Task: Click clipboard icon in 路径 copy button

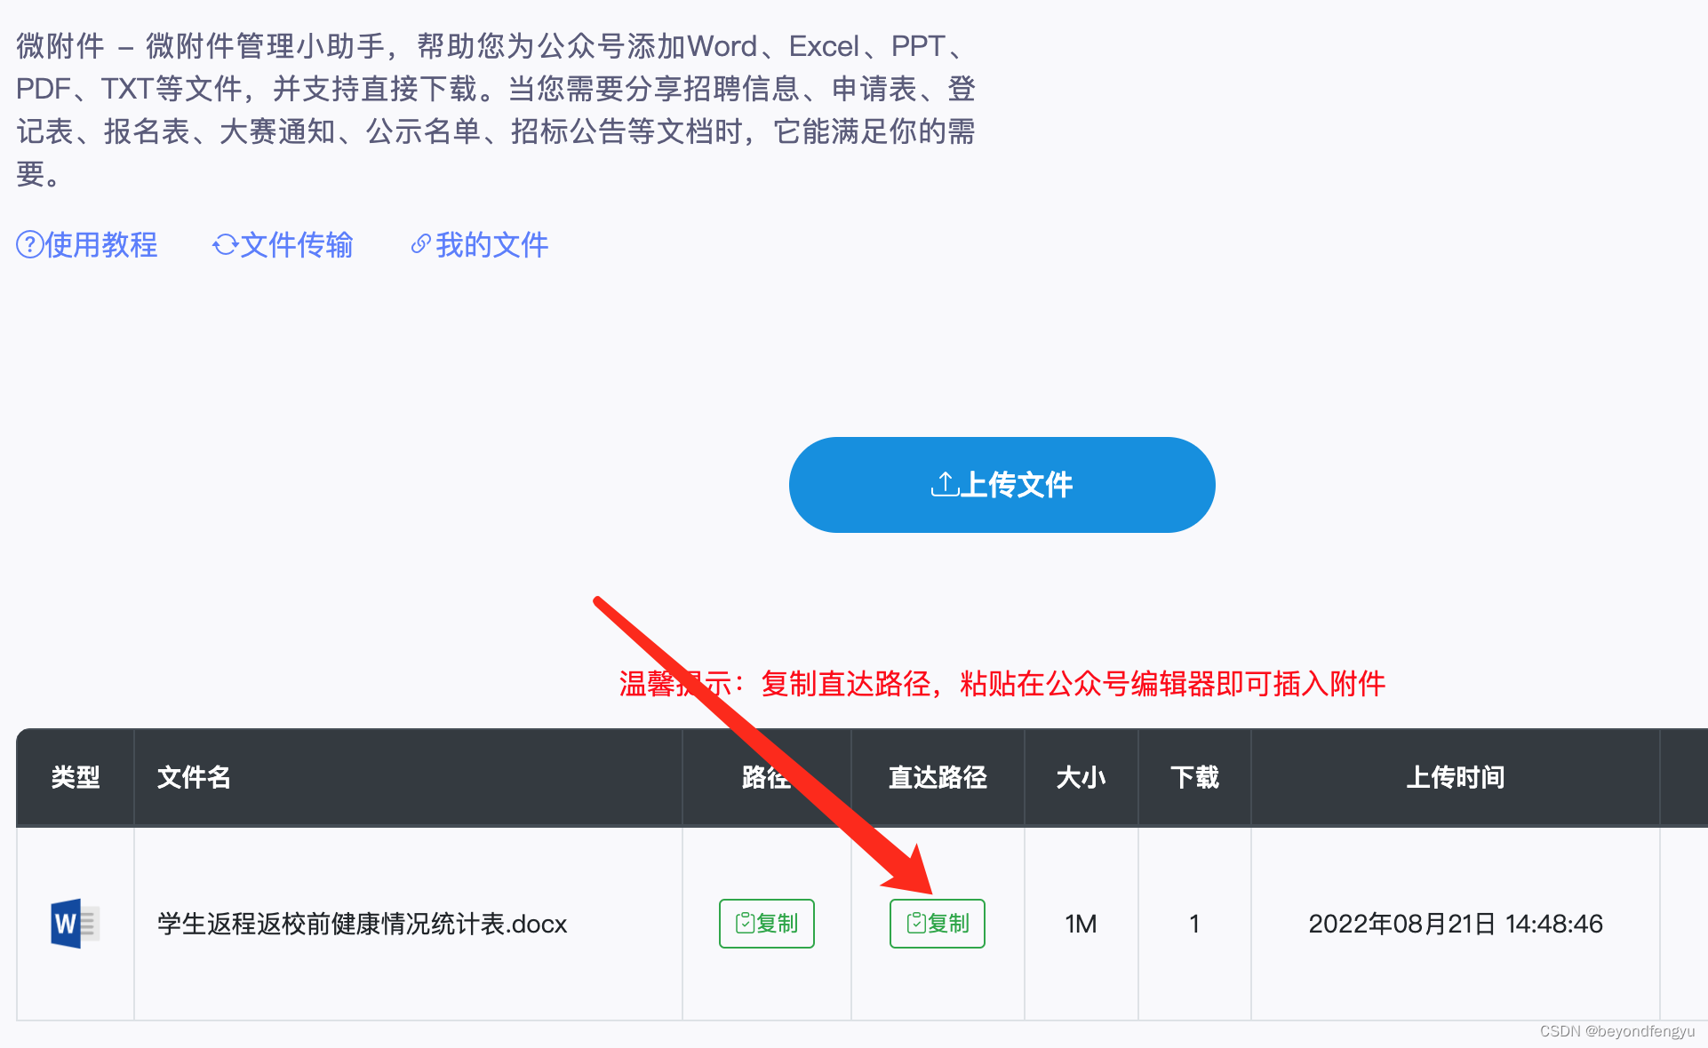Action: tap(745, 924)
